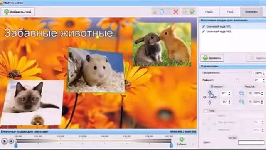Select the rabbits photo layer on canvas
Screen dimensions: 266x150
point(162,44)
